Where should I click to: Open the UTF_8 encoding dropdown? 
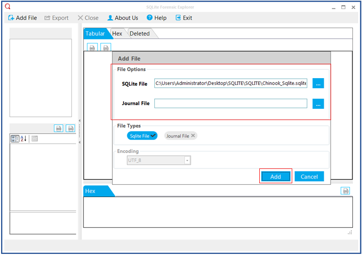click(187, 160)
